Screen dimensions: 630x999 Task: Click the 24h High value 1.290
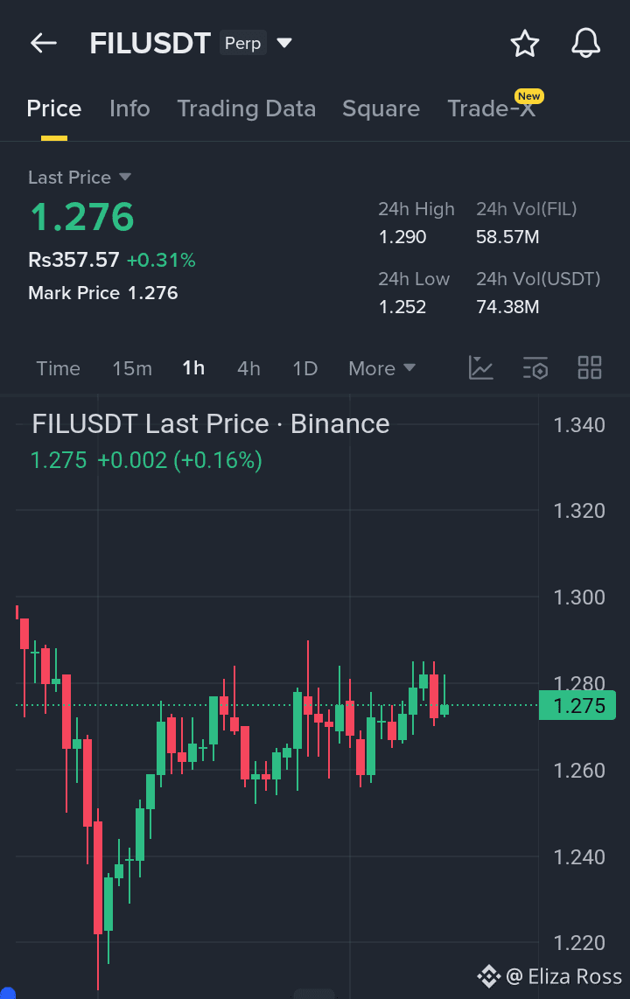402,237
